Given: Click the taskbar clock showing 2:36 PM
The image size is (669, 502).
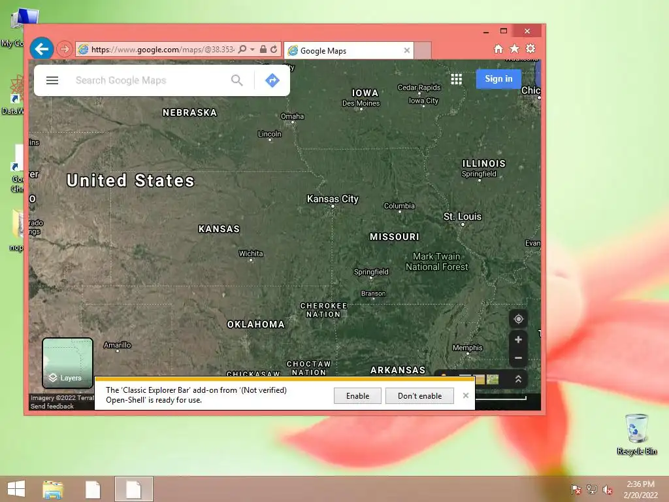Looking at the screenshot, I should [x=640, y=490].
